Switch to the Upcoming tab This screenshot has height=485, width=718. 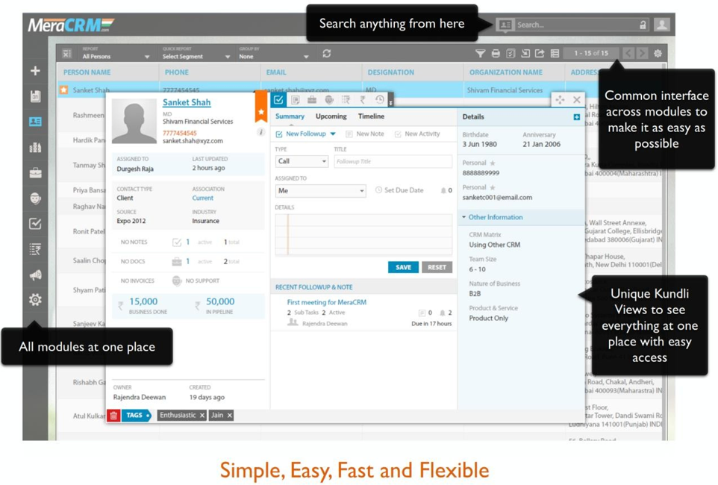331,116
